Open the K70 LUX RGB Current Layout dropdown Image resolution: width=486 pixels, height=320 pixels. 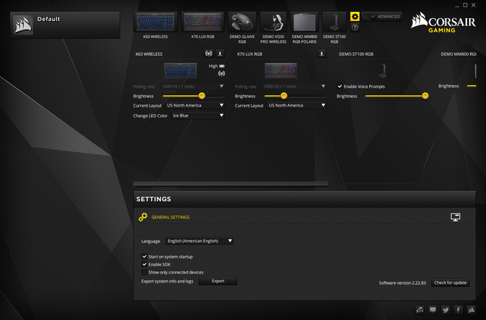point(296,105)
